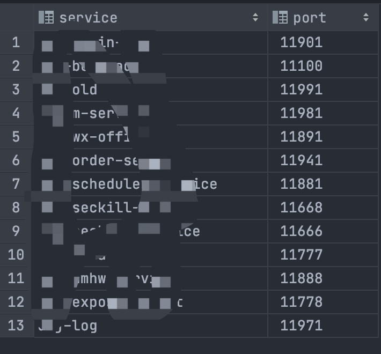
Task: Click the table icon in port column header
Action: [x=280, y=18]
